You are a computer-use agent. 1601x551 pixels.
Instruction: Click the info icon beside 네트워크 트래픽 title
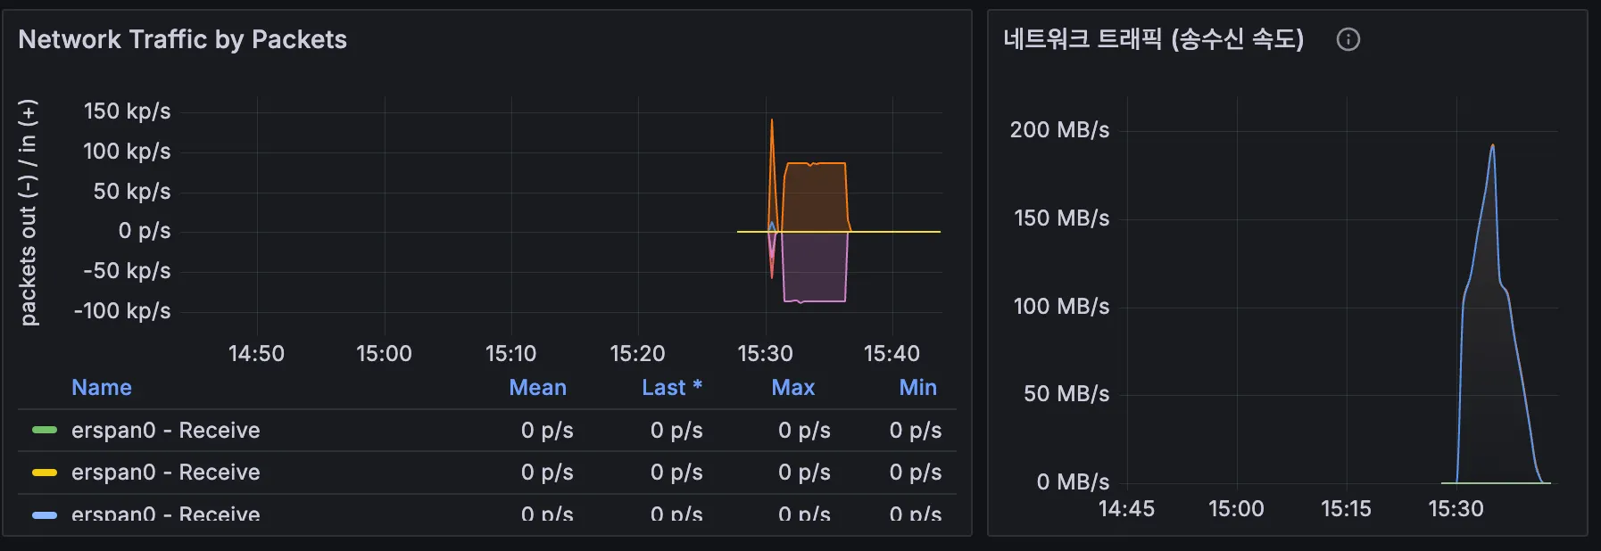1348,39
